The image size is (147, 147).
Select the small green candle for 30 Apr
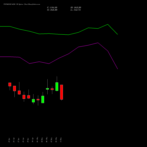point(33,101)
